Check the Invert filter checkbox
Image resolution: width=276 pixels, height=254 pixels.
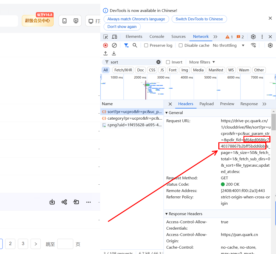point(168,62)
